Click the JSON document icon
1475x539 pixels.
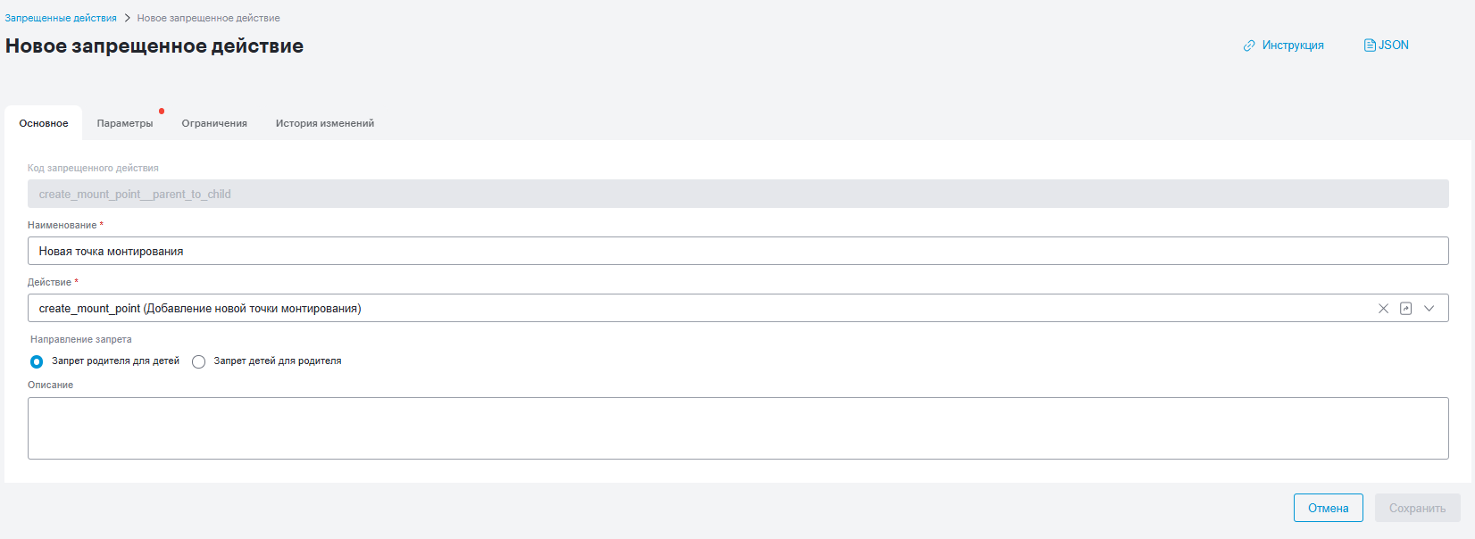(x=1370, y=46)
